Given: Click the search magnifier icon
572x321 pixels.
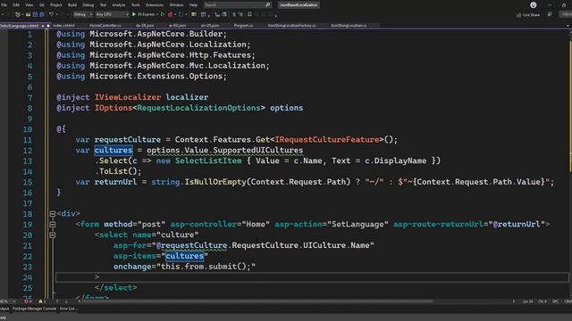Looking at the screenshot, I should [268, 5].
